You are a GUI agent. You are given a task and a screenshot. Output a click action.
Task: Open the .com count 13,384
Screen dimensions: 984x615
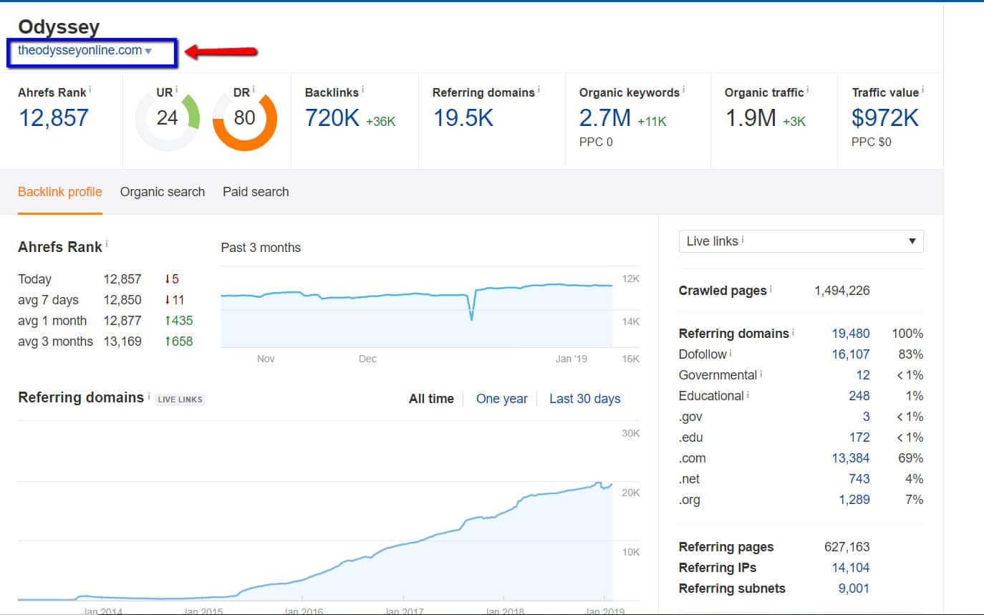click(x=851, y=458)
